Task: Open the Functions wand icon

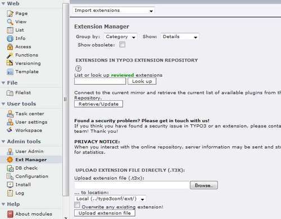Action: click(10, 55)
